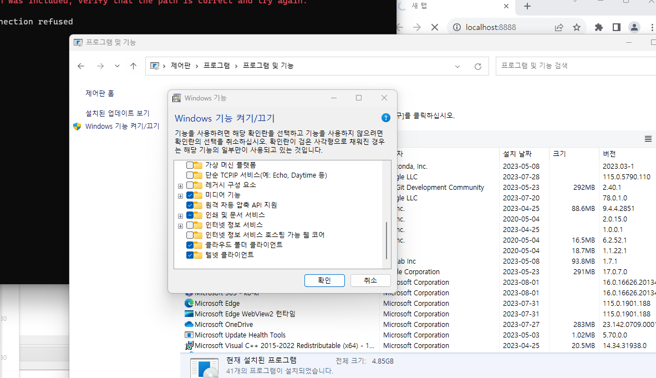Bookmark this page star icon
This screenshot has height=378, width=656.
(577, 27)
